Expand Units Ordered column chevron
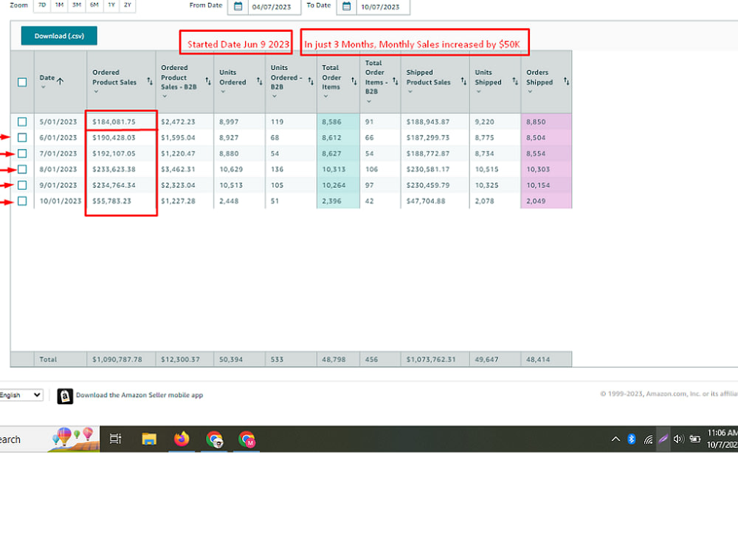The height and width of the screenshot is (553, 738). pyautogui.click(x=223, y=91)
